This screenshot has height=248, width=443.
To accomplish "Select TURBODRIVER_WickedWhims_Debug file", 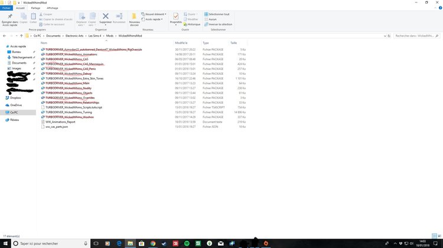I will pyautogui.click(x=68, y=74).
